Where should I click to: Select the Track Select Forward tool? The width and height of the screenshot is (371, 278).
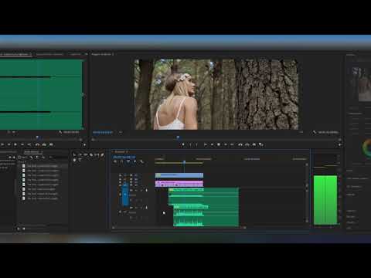(x=80, y=154)
